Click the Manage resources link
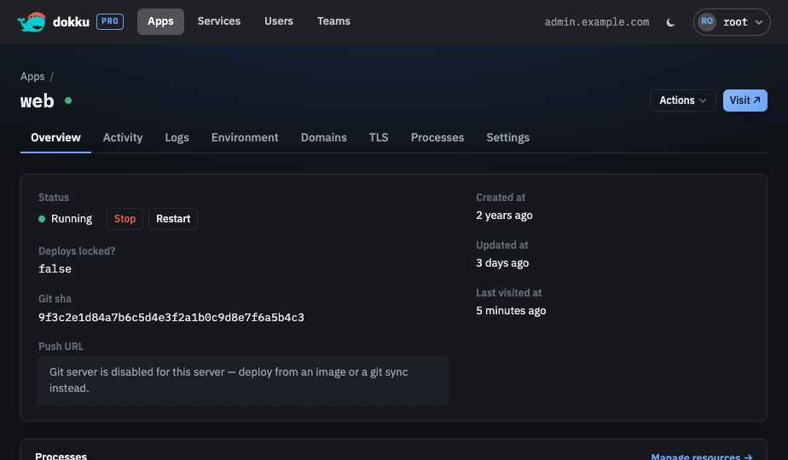788x460 pixels. coord(702,456)
